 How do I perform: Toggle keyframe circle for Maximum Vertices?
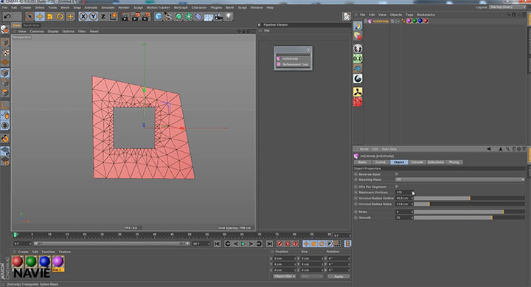point(356,193)
